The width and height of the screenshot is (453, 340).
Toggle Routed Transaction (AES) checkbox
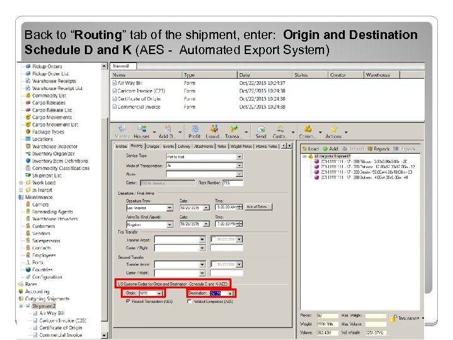[x=128, y=301]
